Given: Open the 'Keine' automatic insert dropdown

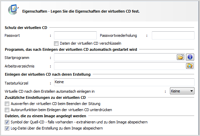Looking at the screenshot, I should [182, 91].
